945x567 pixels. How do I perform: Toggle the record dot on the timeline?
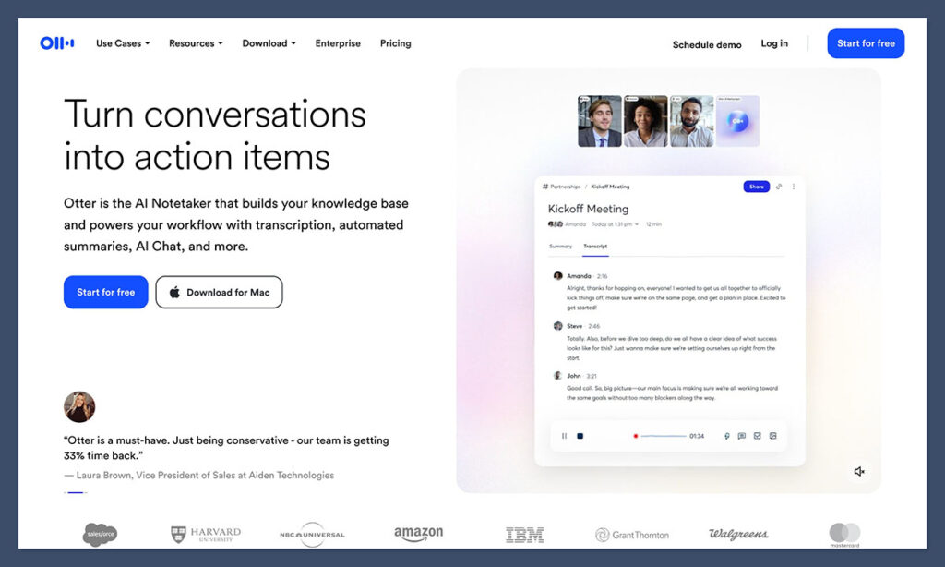coord(635,434)
